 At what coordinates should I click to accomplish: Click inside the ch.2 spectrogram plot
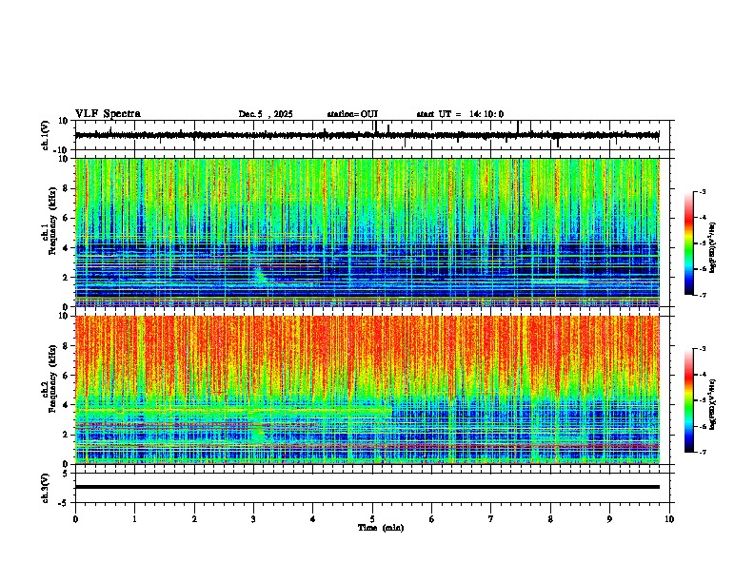point(367,390)
